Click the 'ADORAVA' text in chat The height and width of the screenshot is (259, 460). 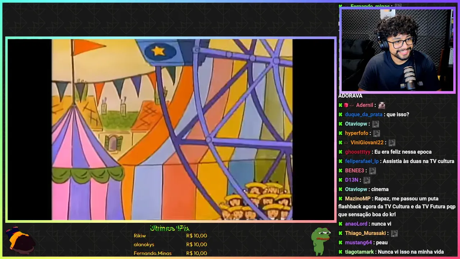point(350,96)
